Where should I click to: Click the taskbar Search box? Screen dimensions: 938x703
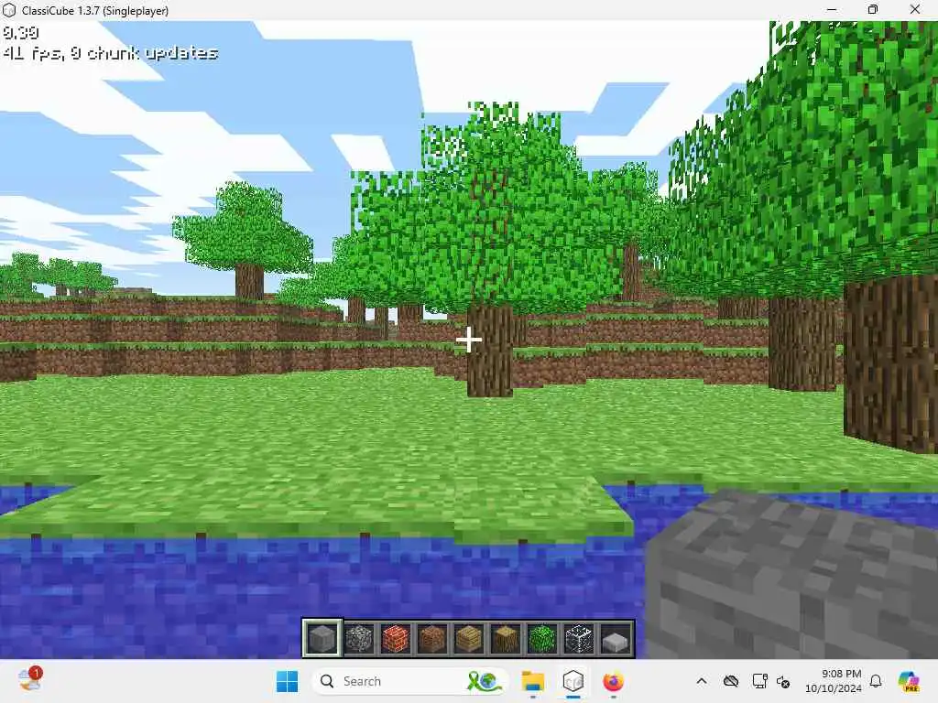coord(409,681)
